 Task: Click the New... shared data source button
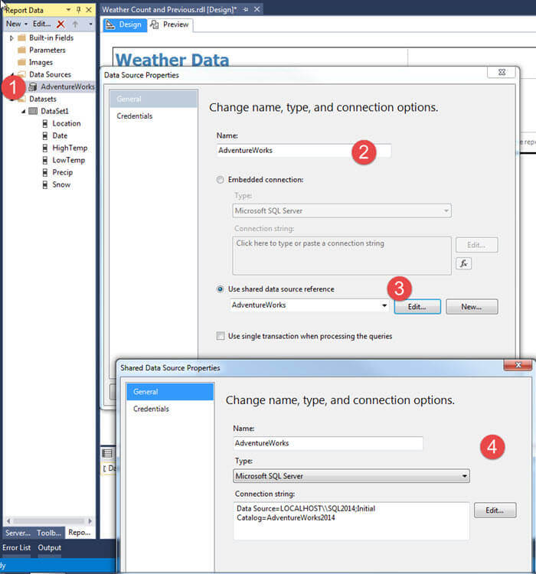coord(472,307)
